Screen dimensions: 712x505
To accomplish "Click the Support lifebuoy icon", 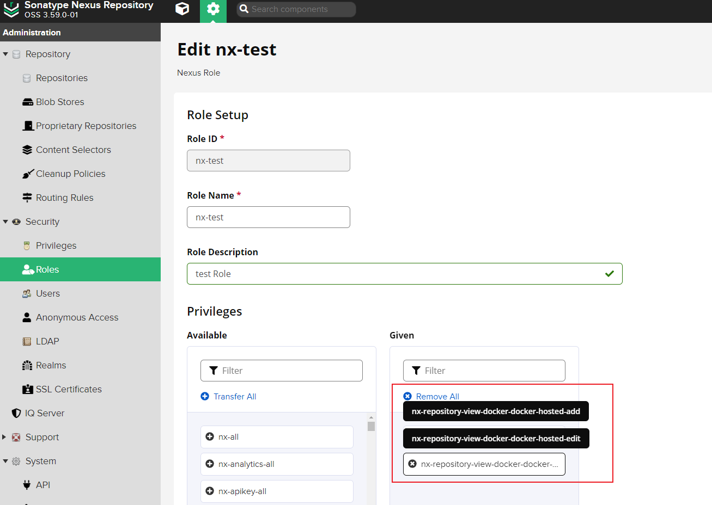I will pyautogui.click(x=16, y=437).
